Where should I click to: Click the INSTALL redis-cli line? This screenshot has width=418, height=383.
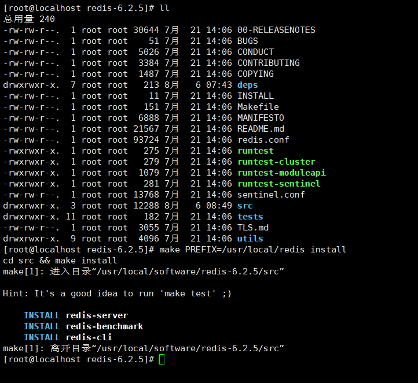[68, 337]
